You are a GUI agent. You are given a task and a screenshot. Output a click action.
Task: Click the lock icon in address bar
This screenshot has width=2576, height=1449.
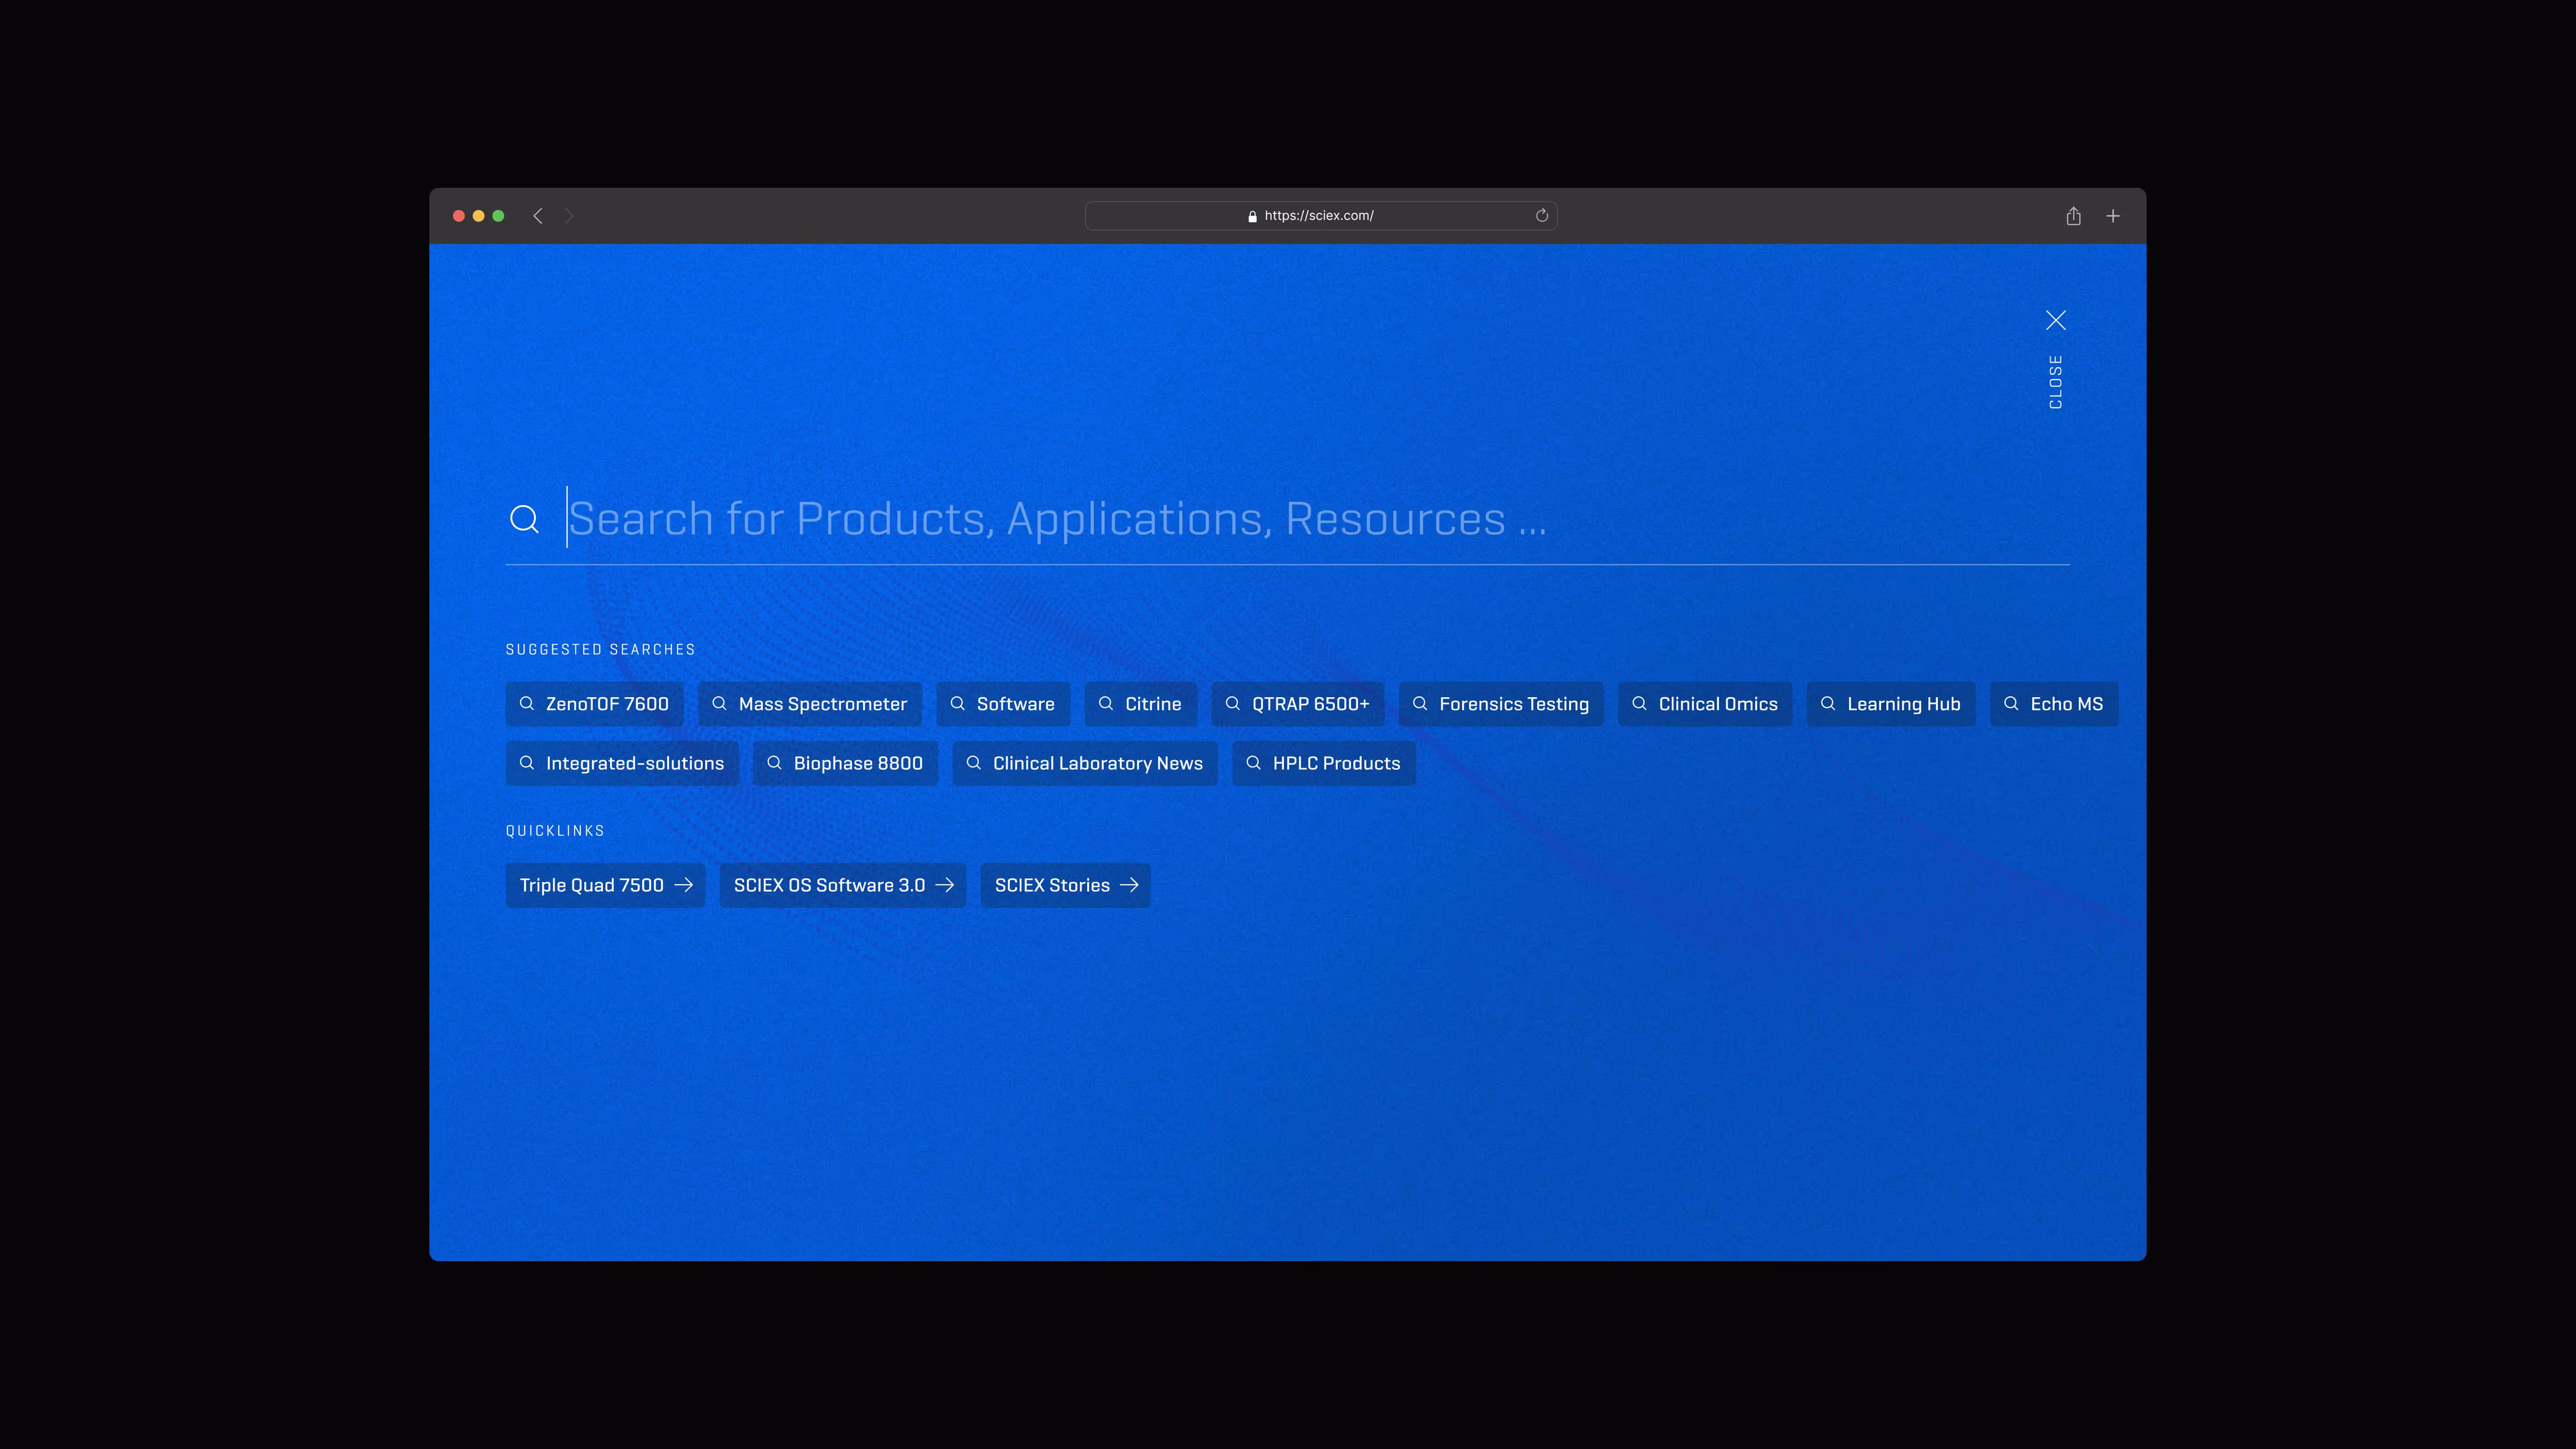[x=1252, y=216]
